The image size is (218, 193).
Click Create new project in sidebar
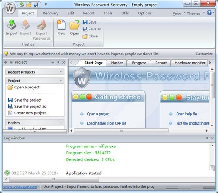click(27, 113)
